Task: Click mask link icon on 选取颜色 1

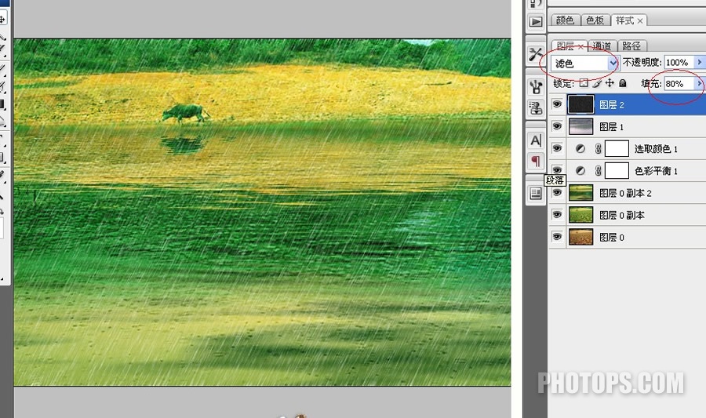Action: coord(598,148)
